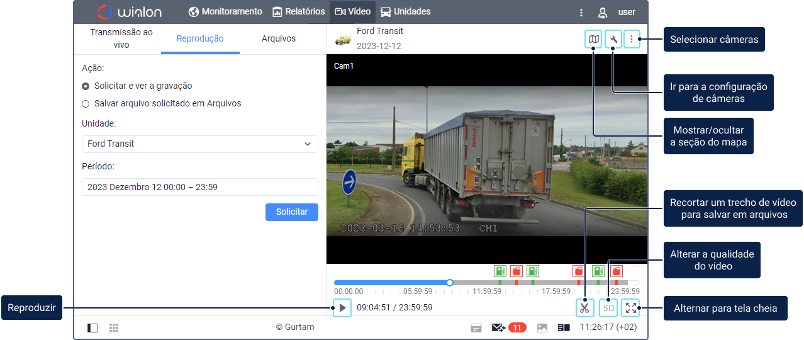Open the apps grid icon in footer
This screenshot has height=340, width=804.
[x=114, y=327]
